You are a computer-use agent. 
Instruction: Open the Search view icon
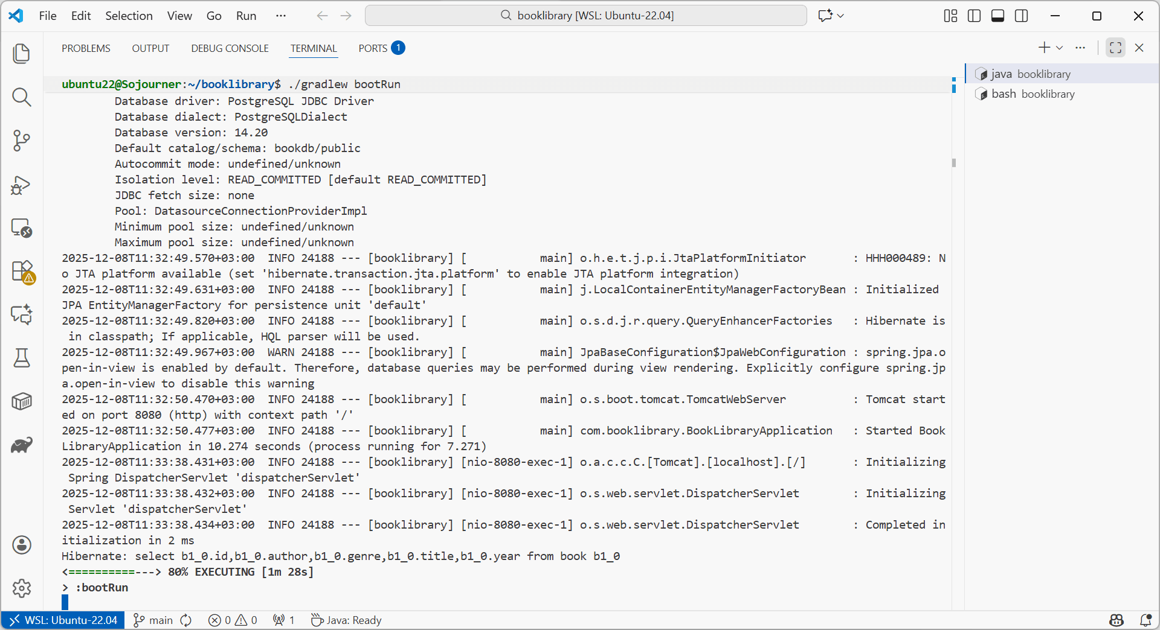tap(22, 97)
